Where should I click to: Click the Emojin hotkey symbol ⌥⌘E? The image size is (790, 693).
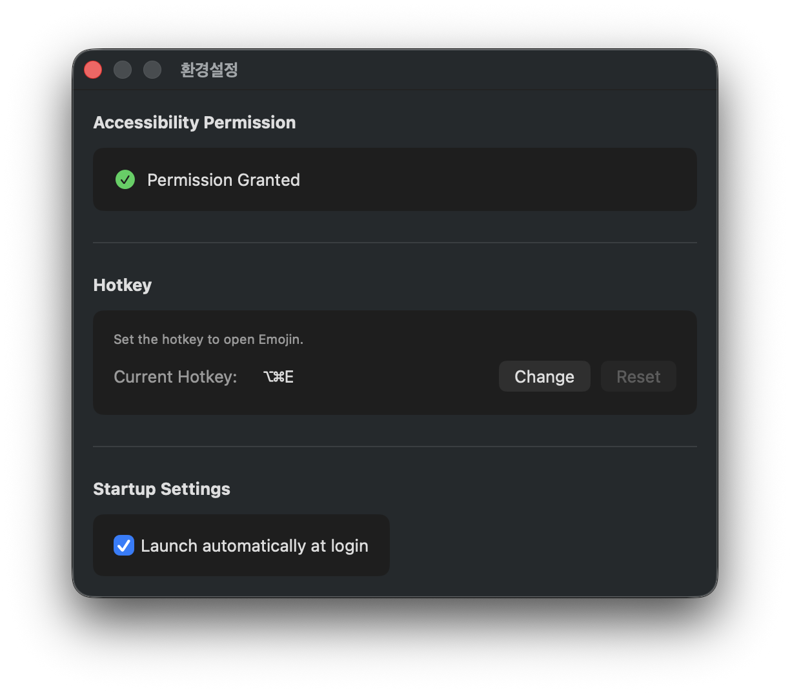(x=278, y=376)
